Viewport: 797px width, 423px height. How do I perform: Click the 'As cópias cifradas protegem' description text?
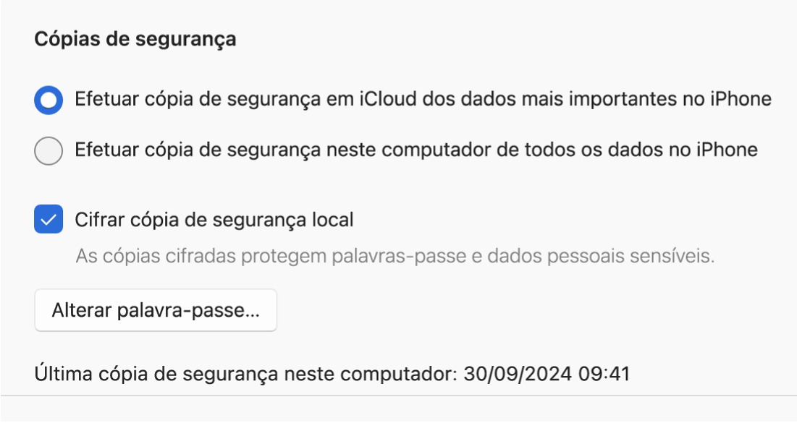[395, 257]
